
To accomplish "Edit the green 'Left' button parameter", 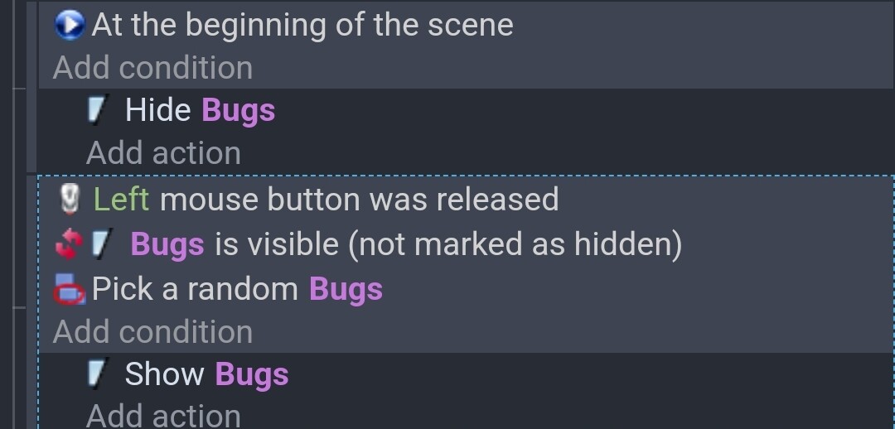I will pos(122,200).
